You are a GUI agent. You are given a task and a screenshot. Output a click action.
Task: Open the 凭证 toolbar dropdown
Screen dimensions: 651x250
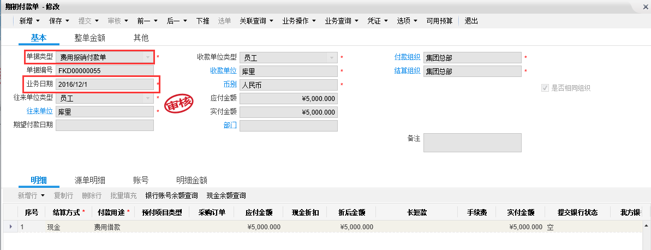tap(377, 21)
